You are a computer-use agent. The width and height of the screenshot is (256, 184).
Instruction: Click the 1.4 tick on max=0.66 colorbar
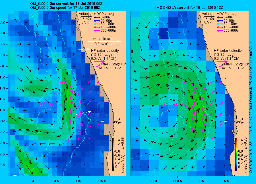(117, 140)
